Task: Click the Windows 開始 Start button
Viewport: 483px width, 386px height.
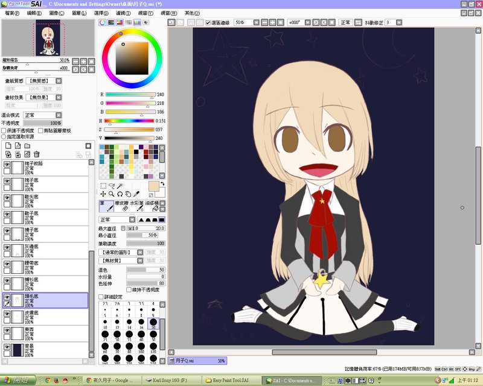Action: click(x=18, y=381)
